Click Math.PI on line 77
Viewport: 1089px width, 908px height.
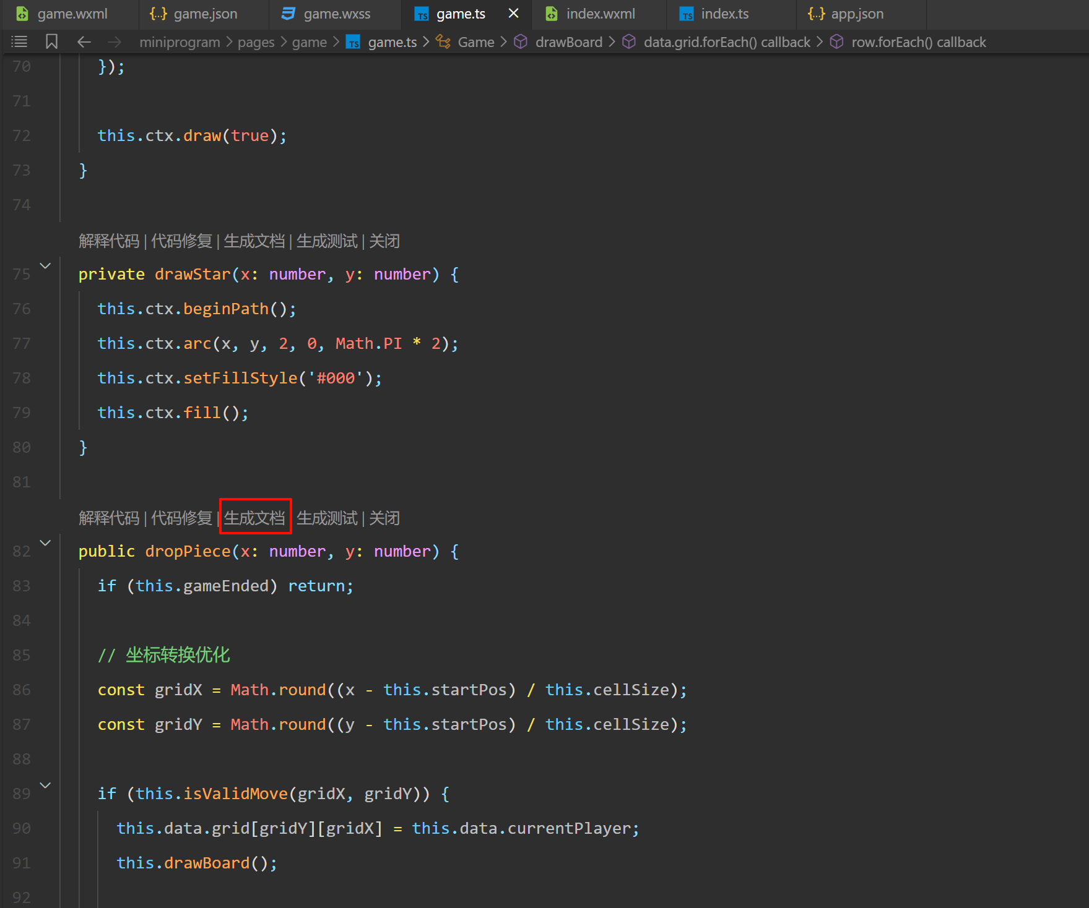pos(369,343)
